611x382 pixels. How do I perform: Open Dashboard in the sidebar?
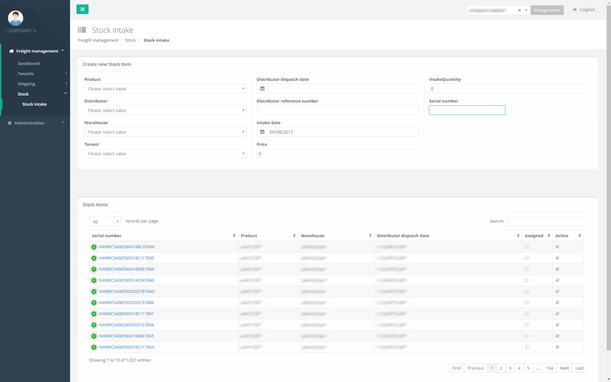(29, 64)
